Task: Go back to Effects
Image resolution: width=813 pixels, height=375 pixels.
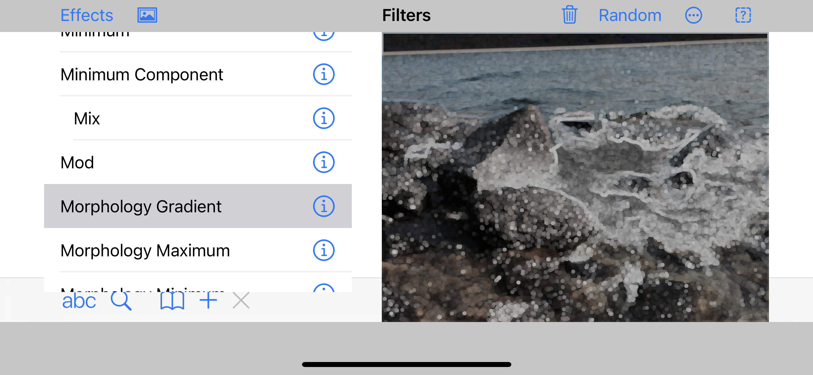Action: click(x=87, y=15)
